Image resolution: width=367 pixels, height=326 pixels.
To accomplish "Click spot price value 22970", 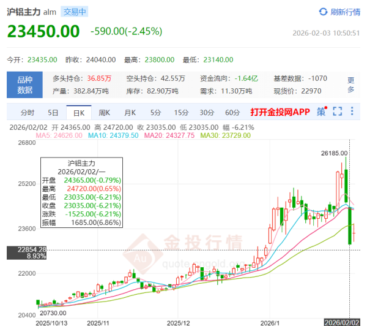I will click(311, 91).
